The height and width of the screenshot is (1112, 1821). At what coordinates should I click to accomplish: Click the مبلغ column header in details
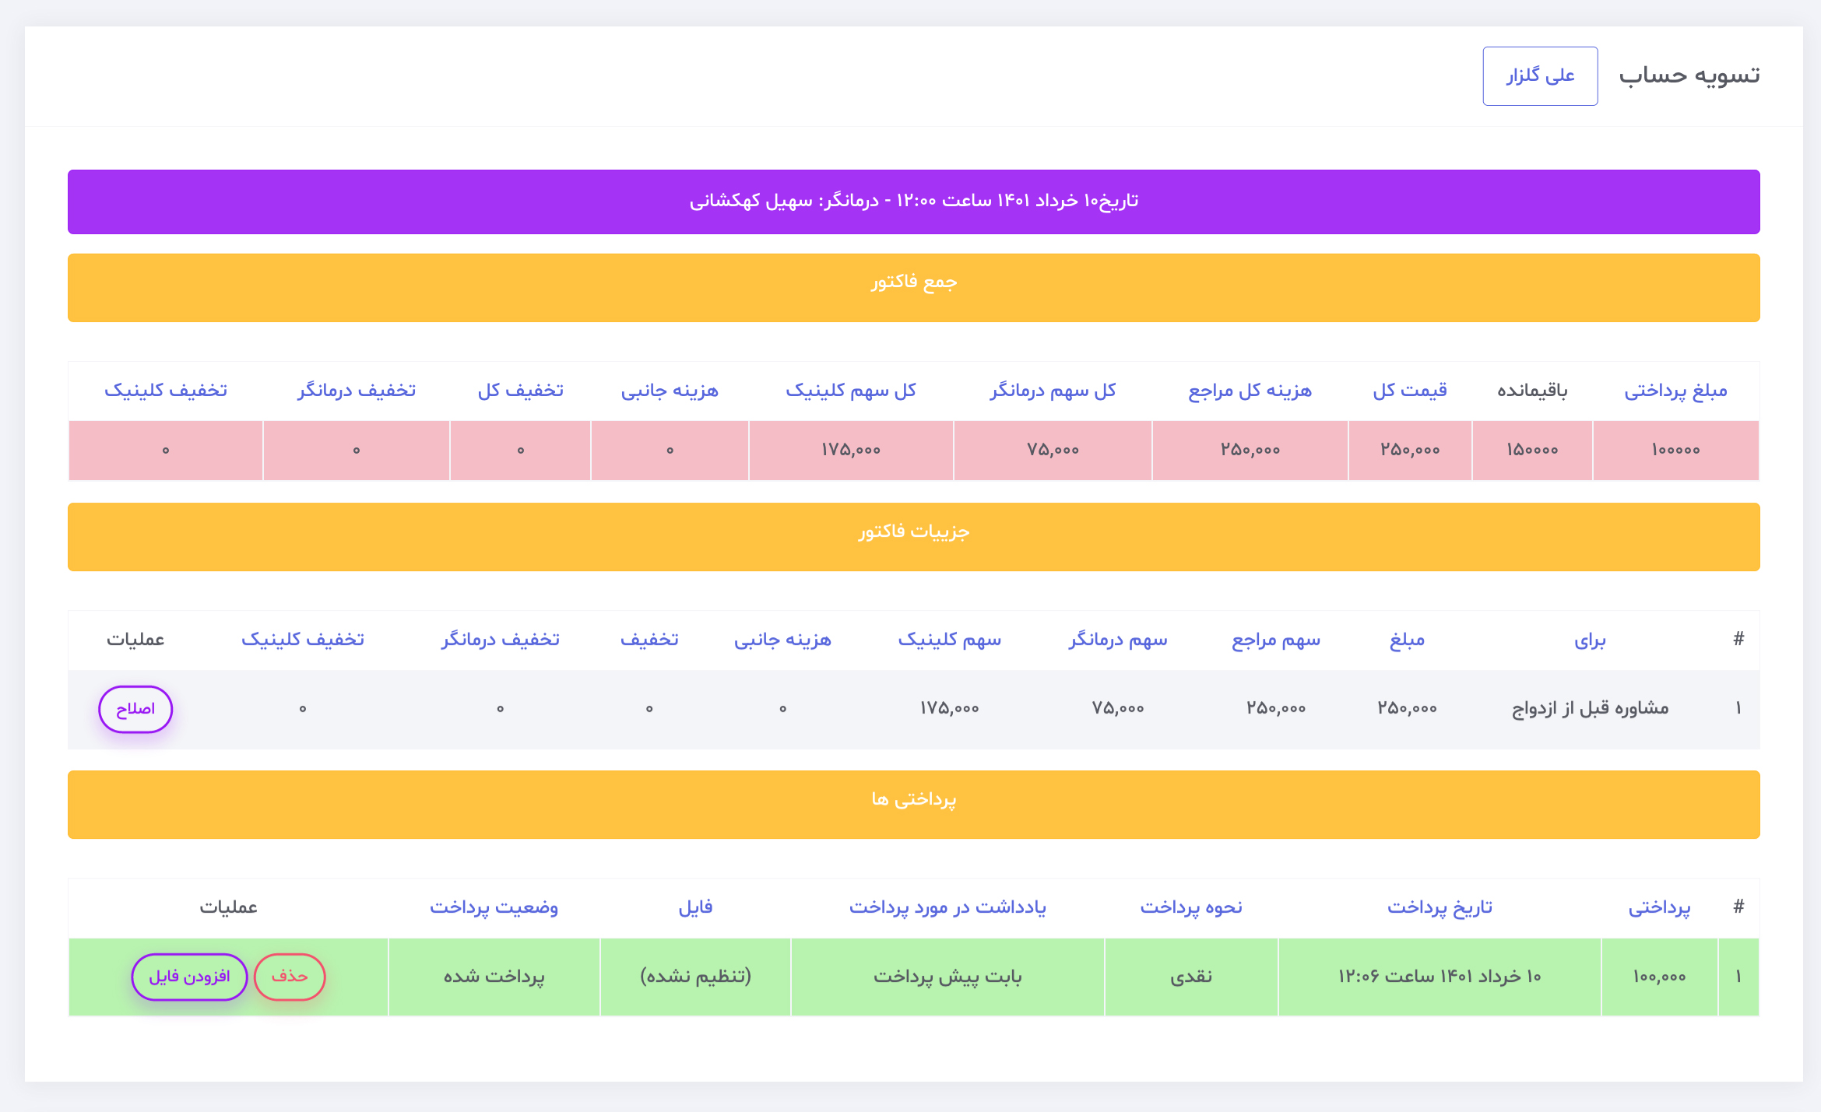coord(1407,640)
